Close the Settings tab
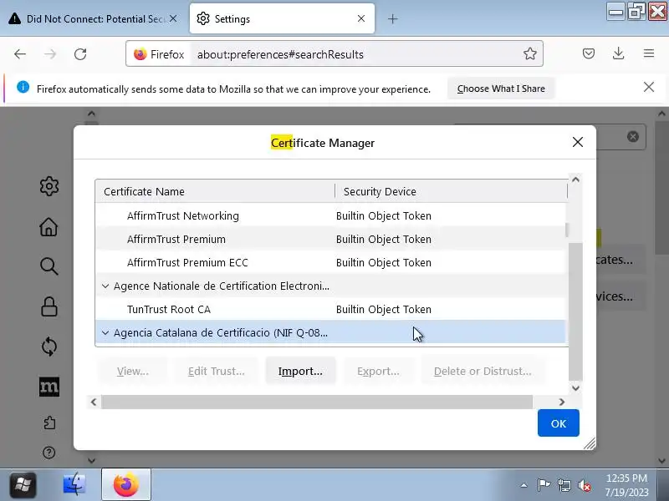Viewport: 669px width, 501px height. pyautogui.click(x=361, y=18)
